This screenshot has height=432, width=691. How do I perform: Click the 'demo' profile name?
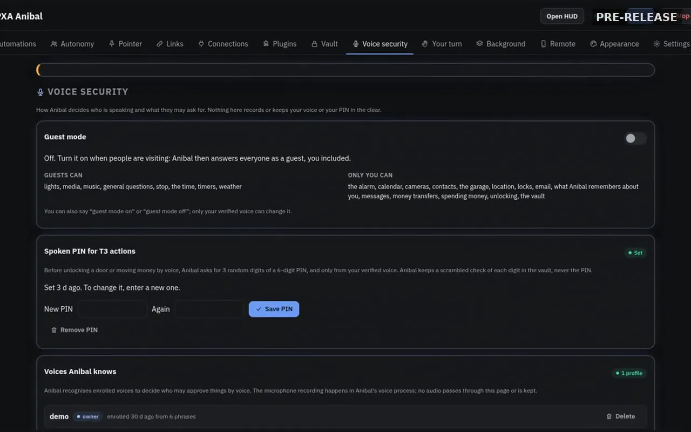click(59, 416)
